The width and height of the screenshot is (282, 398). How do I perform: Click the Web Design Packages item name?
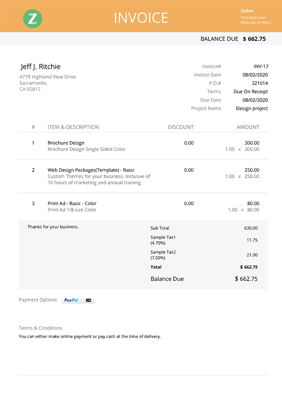[91, 170]
